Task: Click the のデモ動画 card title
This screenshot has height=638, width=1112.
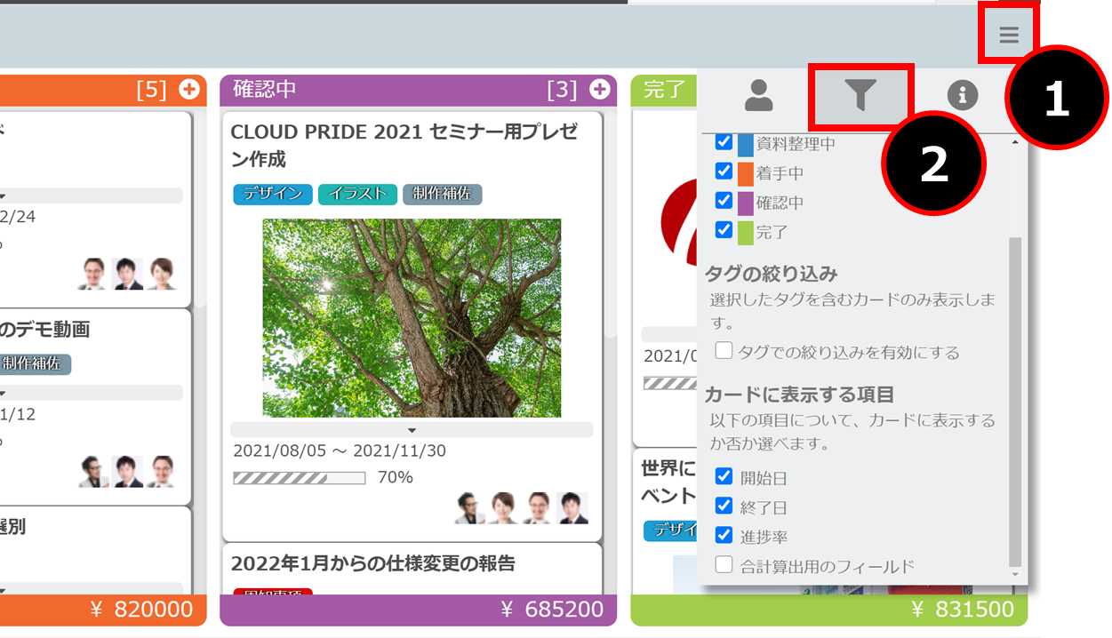Action: (45, 330)
